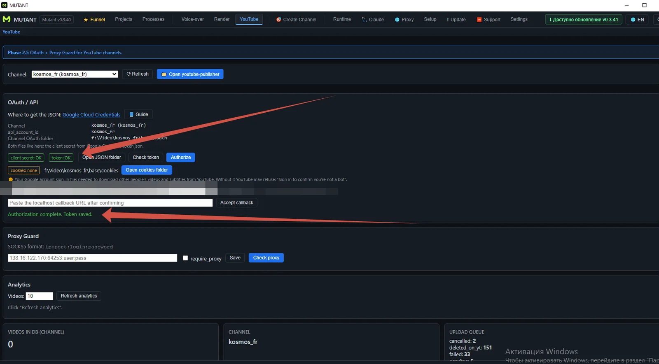This screenshot has width=659, height=364.
Task: Save the proxy settings
Action: (x=235, y=258)
